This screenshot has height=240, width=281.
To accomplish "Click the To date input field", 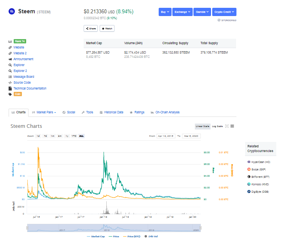I will [192, 136].
